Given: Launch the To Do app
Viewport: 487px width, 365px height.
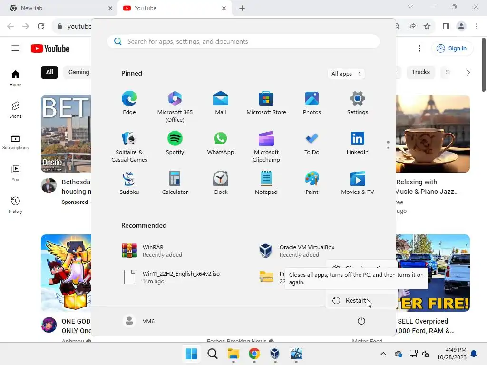Looking at the screenshot, I should (312, 144).
